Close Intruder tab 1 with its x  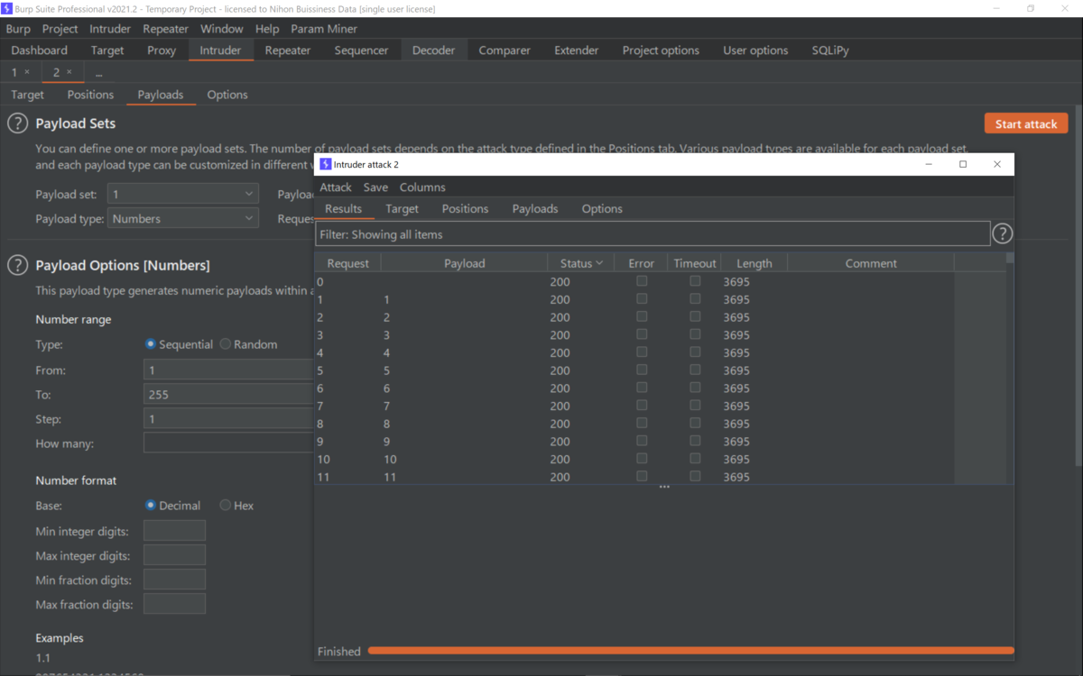27,72
